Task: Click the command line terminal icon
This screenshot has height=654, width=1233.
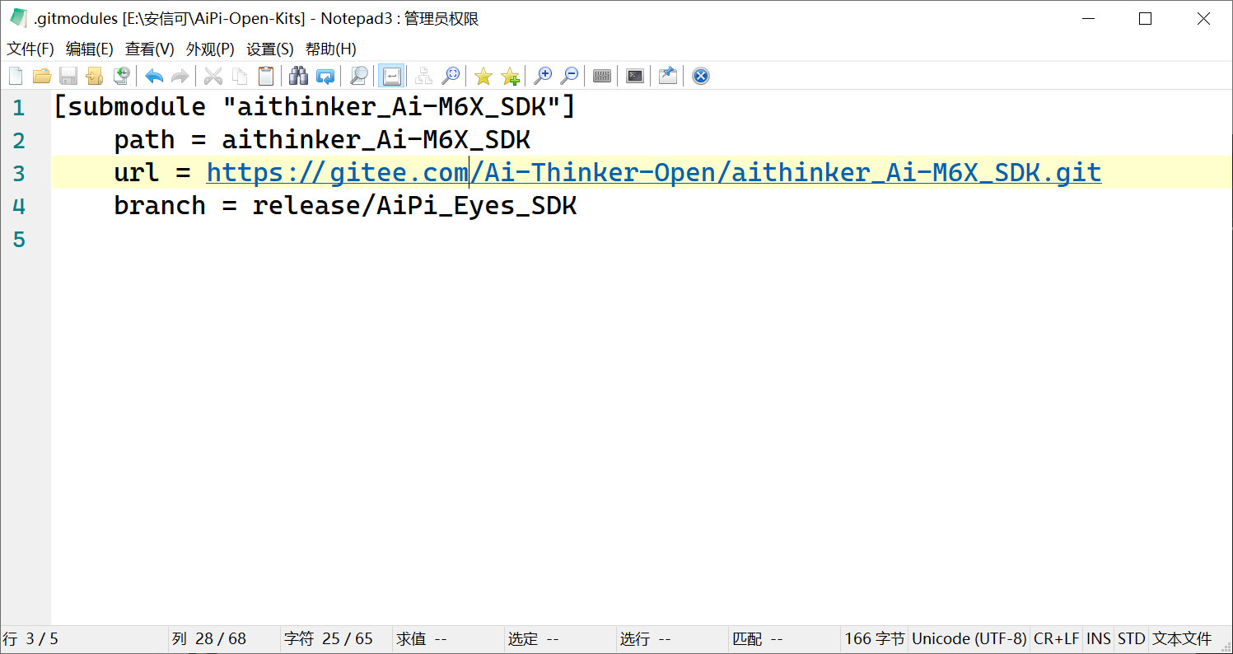Action: point(635,77)
